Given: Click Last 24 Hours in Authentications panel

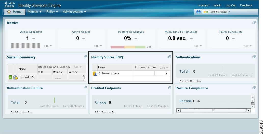Looking at the screenshot, I should [x=218, y=75].
